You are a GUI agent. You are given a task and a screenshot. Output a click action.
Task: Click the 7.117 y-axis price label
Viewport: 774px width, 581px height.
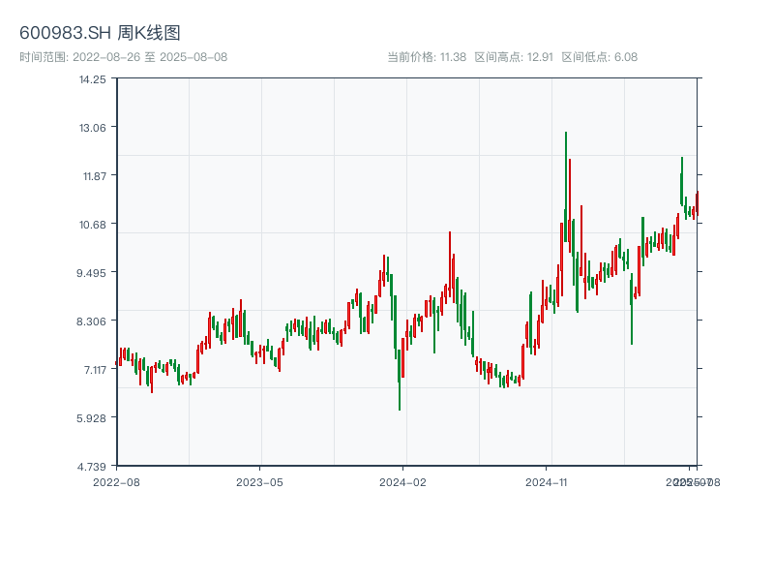tap(93, 370)
